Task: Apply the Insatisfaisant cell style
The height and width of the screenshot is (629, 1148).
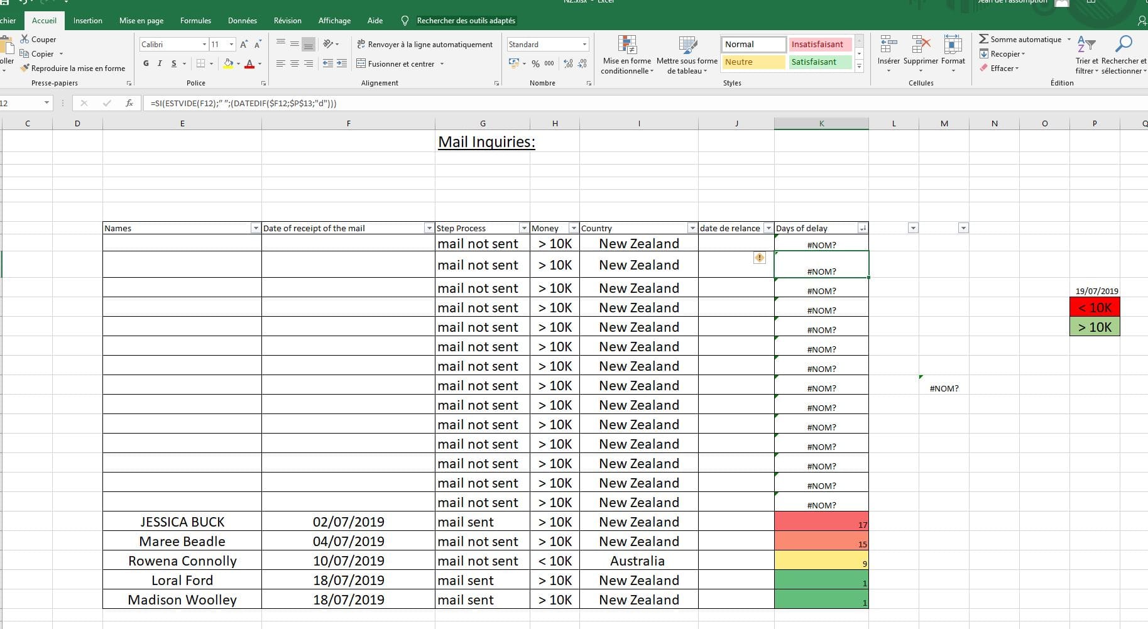Action: pyautogui.click(x=819, y=44)
